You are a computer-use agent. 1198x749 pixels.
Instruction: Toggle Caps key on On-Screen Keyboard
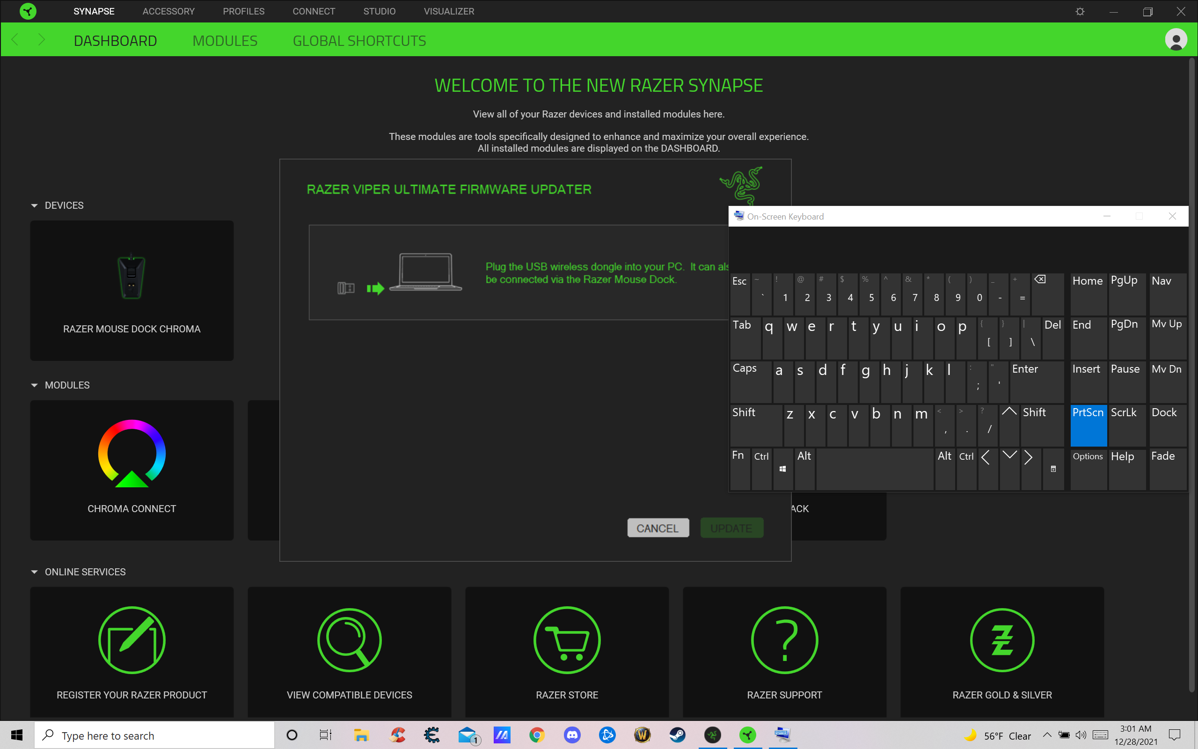tap(751, 382)
